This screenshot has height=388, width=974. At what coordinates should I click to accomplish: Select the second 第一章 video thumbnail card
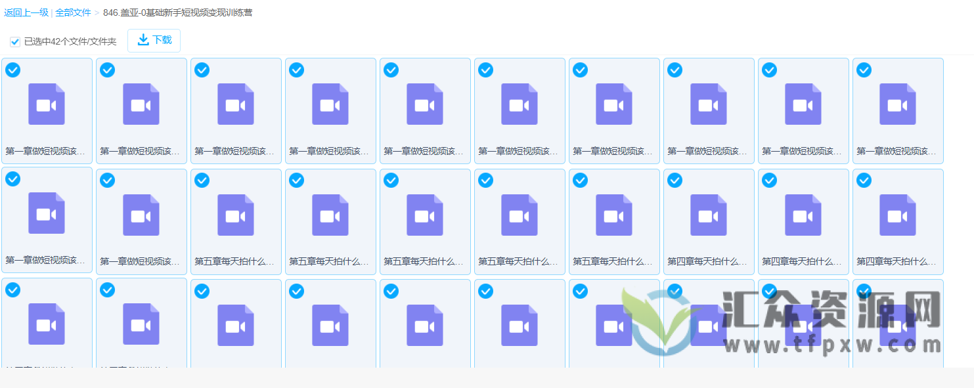pyautogui.click(x=141, y=110)
